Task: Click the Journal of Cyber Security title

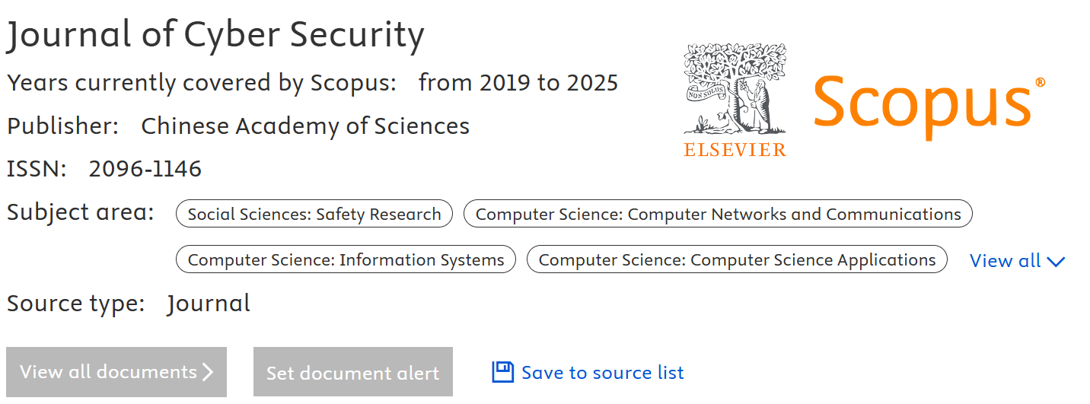Action: (215, 35)
